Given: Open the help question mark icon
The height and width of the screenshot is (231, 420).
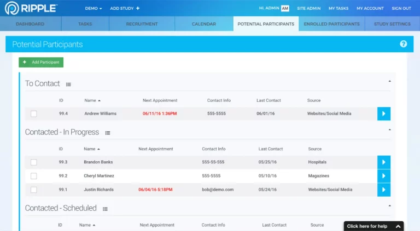Looking at the screenshot, I should [403, 44].
